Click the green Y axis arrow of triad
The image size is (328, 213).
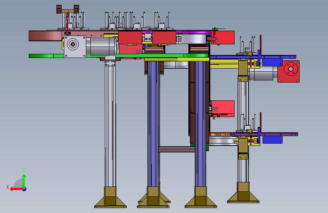tap(24, 181)
